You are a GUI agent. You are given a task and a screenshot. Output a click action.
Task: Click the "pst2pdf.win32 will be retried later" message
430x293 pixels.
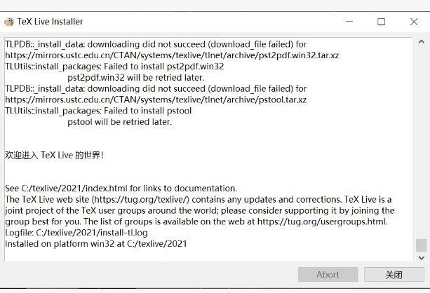click(x=136, y=77)
